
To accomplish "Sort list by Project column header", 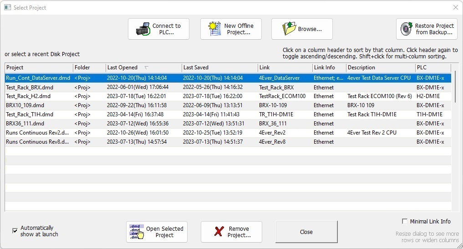I will tap(15, 67).
